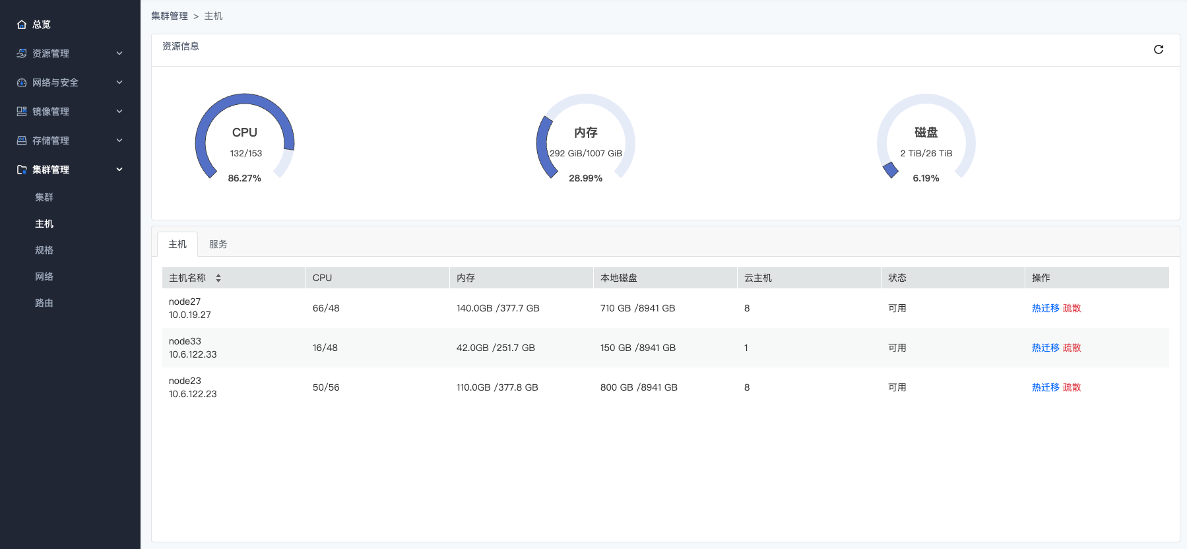Click the home icon beside 总览
Viewport: 1187px width, 549px height.
22,24
